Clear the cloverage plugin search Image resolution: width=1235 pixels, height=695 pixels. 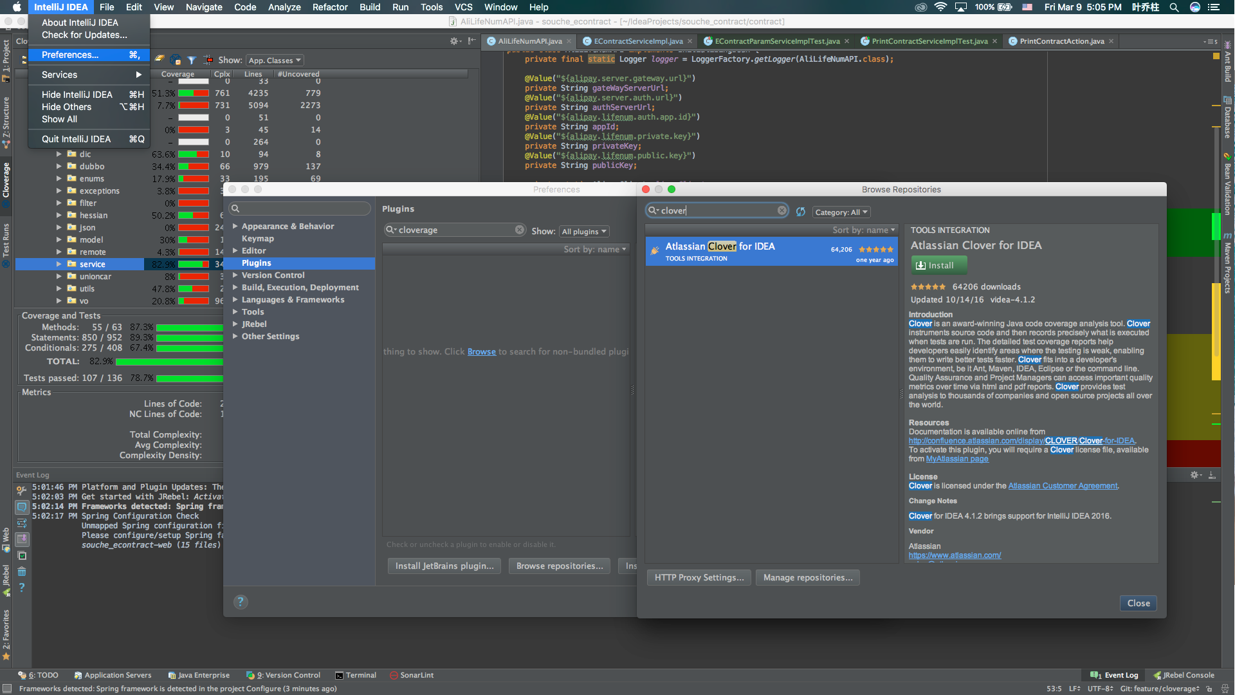pyautogui.click(x=519, y=230)
